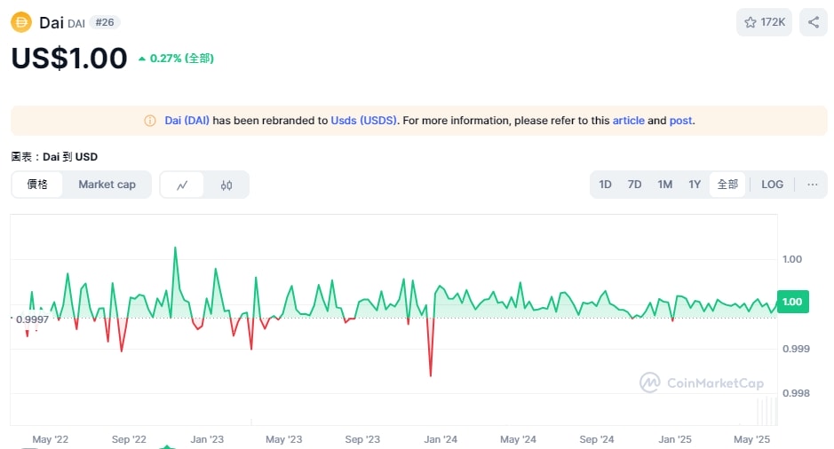Open the post link in notice
Image resolution: width=834 pixels, height=449 pixels.
(x=681, y=121)
